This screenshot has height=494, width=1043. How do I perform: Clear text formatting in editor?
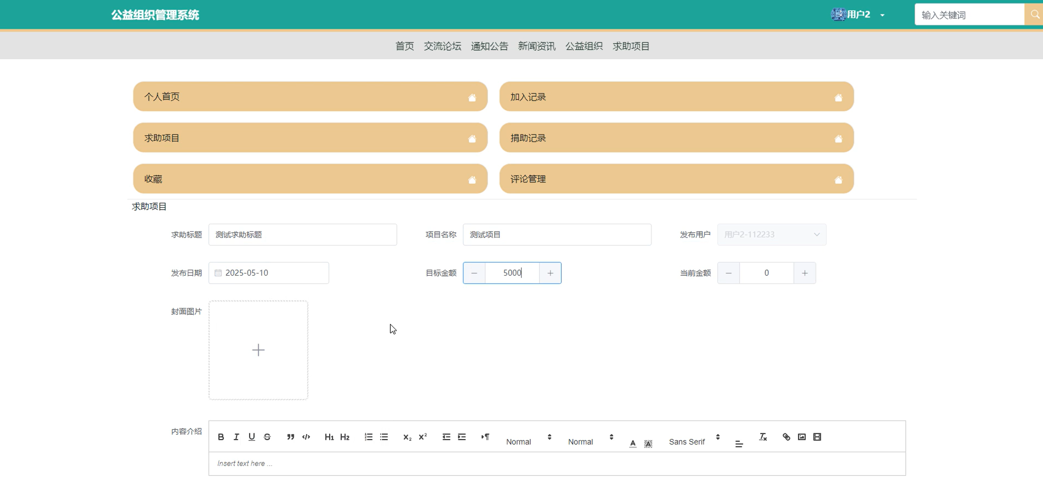click(x=763, y=437)
